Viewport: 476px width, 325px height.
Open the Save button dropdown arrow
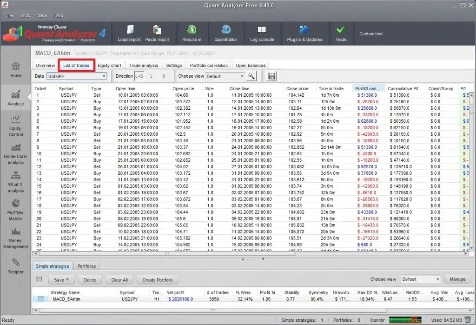click(67, 280)
